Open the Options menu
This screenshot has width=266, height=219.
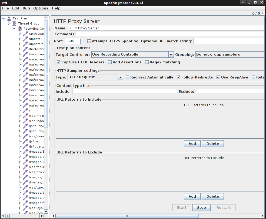(x=41, y=8)
